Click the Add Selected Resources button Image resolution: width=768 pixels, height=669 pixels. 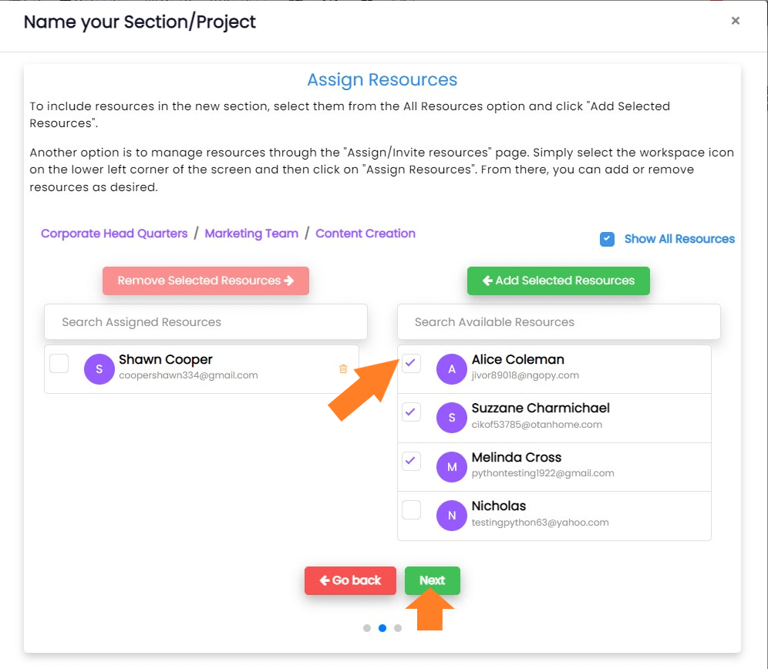(557, 281)
